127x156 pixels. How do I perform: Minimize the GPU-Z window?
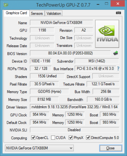click(98, 4)
